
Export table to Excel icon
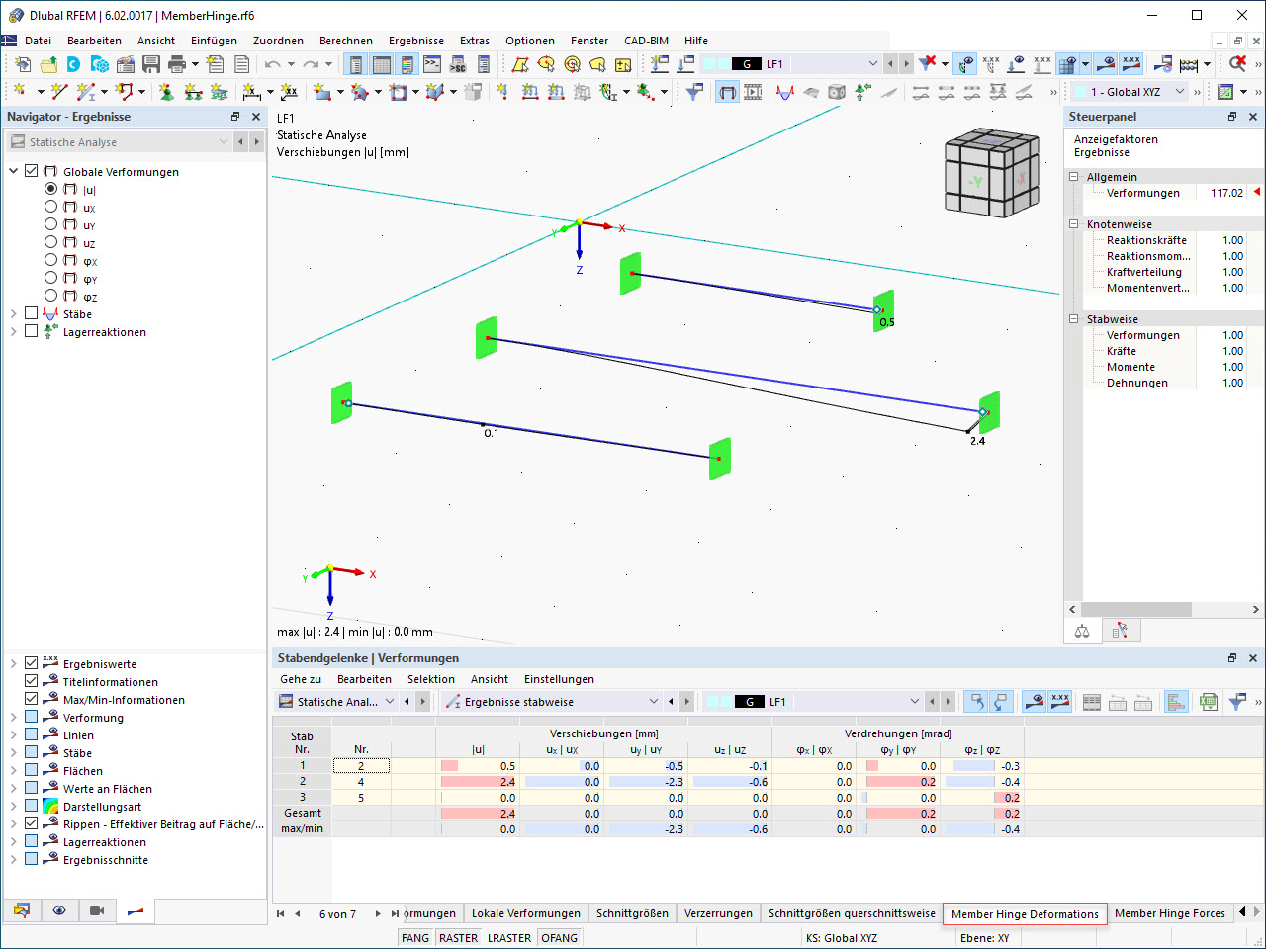1208,702
